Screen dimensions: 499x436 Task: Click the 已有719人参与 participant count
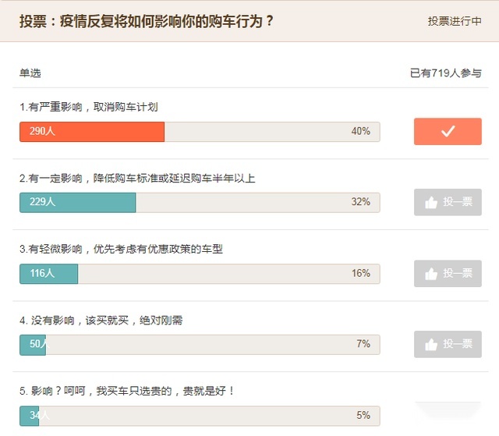coord(445,73)
